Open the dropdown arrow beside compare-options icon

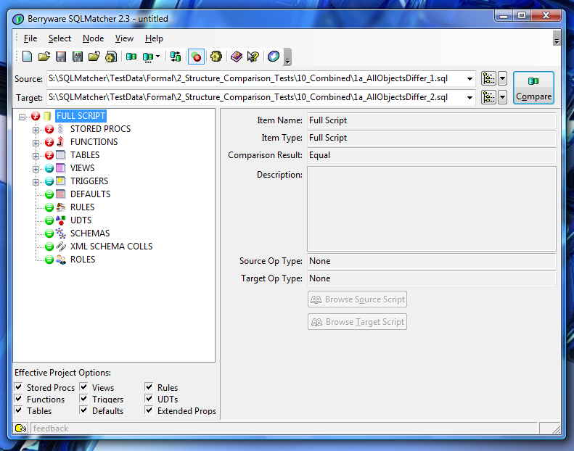pyautogui.click(x=157, y=57)
